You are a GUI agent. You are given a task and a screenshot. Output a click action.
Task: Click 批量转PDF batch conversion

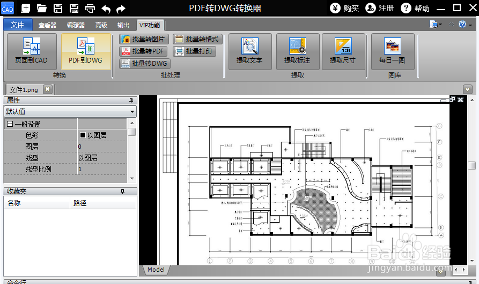(143, 51)
